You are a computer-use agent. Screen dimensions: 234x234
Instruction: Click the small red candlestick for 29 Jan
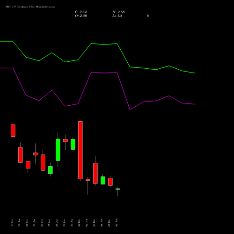66,140
